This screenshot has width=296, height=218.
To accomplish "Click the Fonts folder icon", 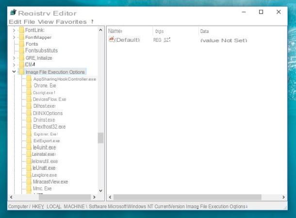I will click(22, 44).
